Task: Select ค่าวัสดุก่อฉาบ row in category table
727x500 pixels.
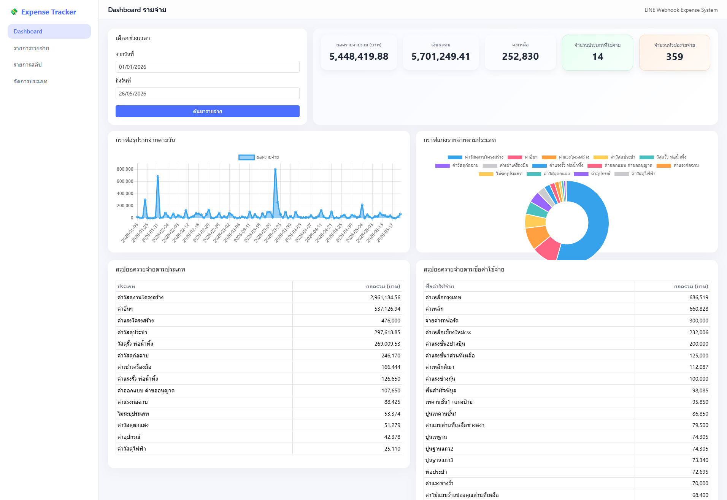Action: tap(259, 356)
